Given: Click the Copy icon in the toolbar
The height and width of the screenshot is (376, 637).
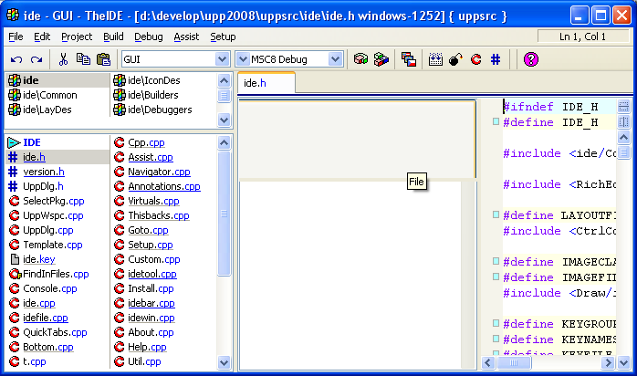Looking at the screenshot, I should (x=83, y=59).
